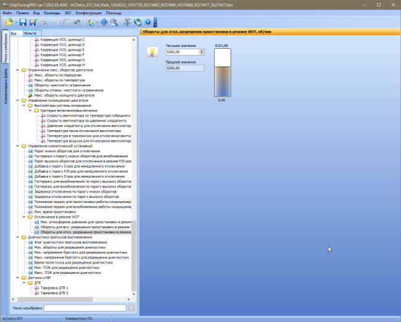Click the blue diamond info icon
Screen dimensions: 401x322
coord(104,22)
